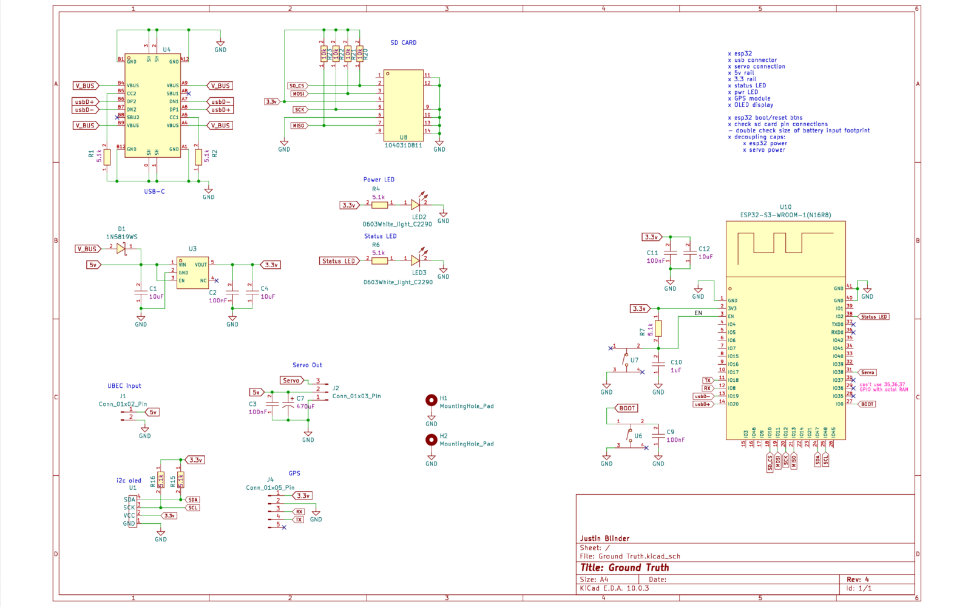The width and height of the screenshot is (971, 607).
Task: Click the Servo Out section title
Action: click(307, 365)
